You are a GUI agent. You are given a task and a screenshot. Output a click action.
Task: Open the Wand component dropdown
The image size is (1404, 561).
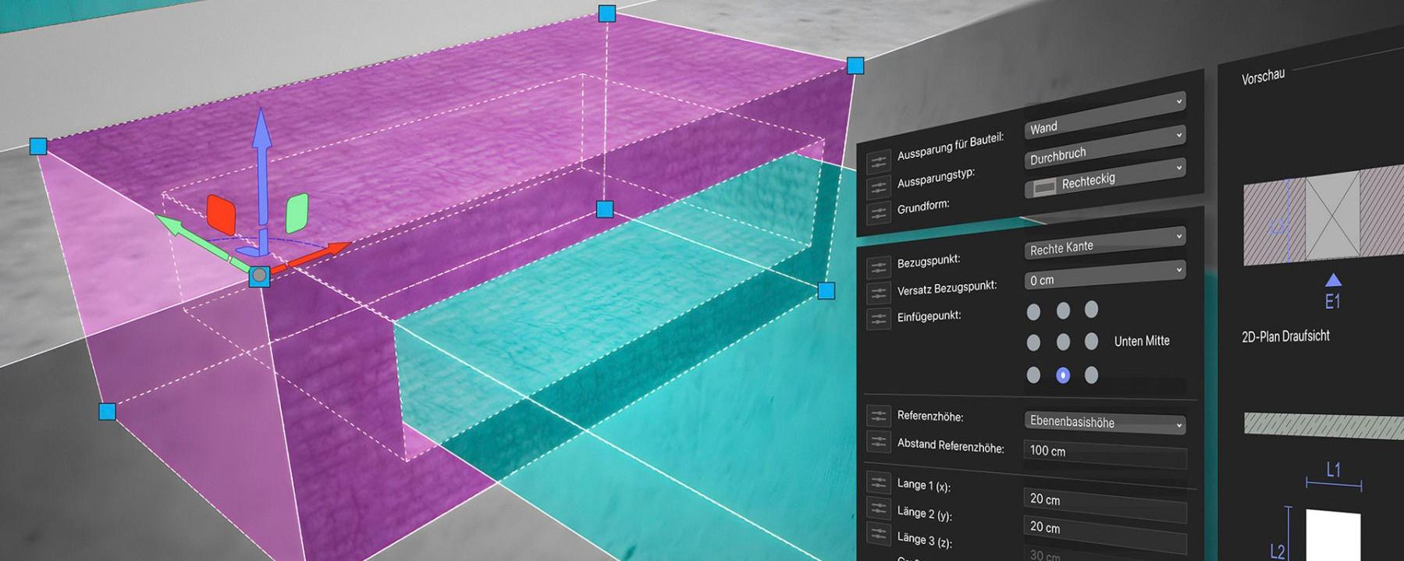pos(1104,115)
